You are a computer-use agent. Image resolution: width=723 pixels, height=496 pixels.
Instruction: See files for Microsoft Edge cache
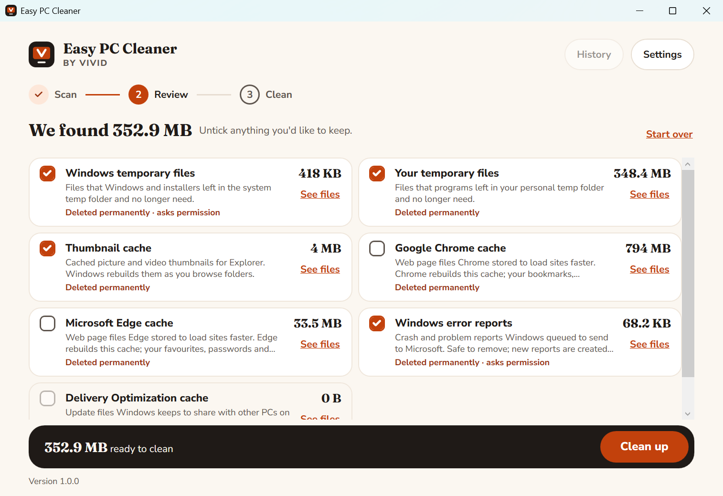pos(320,344)
